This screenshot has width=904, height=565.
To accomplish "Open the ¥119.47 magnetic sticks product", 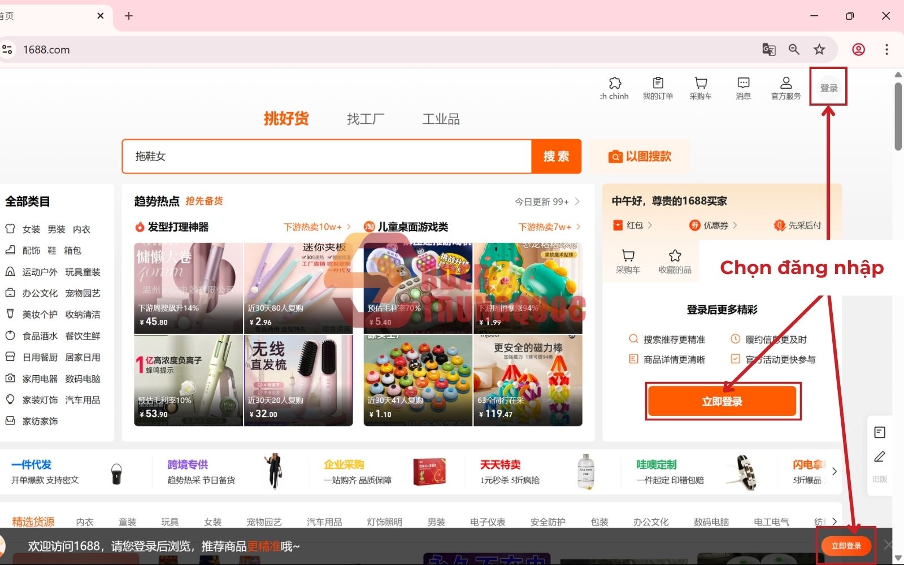I will (x=528, y=380).
